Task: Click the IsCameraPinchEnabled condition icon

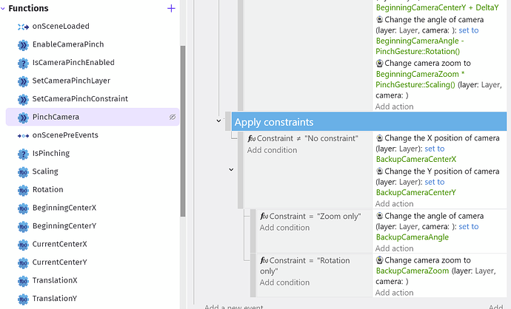Action: click(23, 63)
